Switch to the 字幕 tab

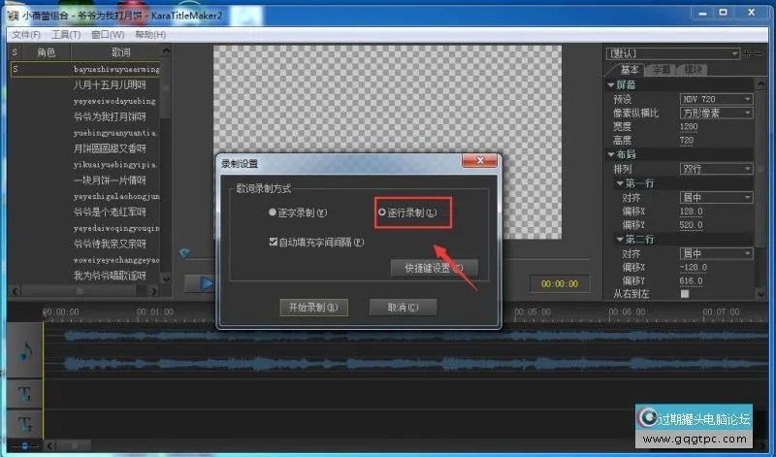(x=661, y=69)
